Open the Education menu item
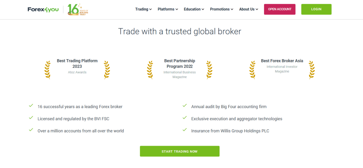Screen dimensions: 363x168 click(x=194, y=9)
